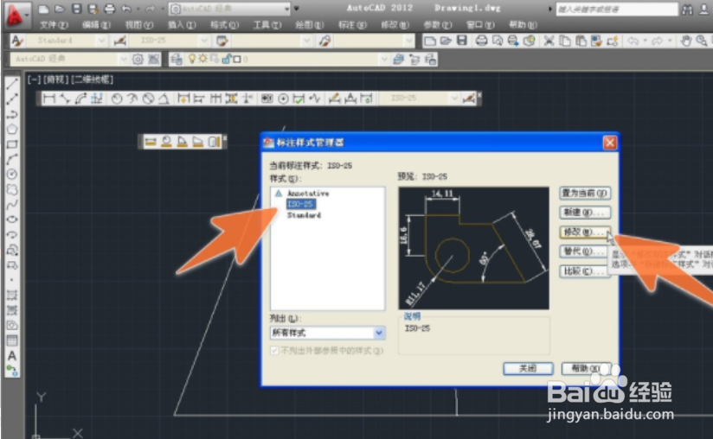This screenshot has width=713, height=439.
Task: Open the multileader style dropdown
Action: point(408,41)
